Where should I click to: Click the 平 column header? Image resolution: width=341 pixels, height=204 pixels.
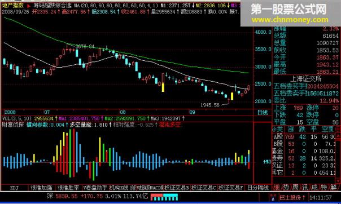coord(313,129)
